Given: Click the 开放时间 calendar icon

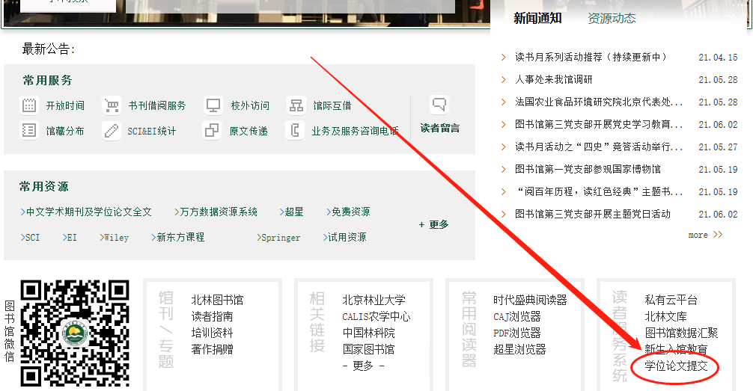Looking at the screenshot, I should coord(29,105).
